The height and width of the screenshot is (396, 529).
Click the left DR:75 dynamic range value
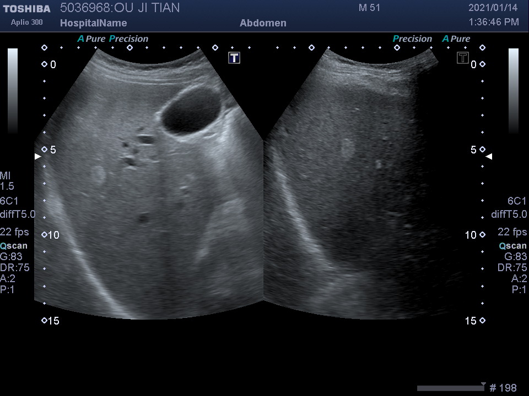click(15, 267)
